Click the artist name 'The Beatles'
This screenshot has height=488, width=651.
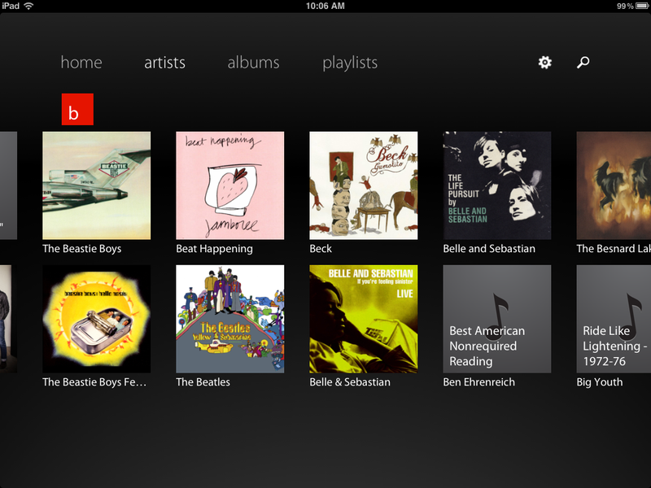coord(203,381)
